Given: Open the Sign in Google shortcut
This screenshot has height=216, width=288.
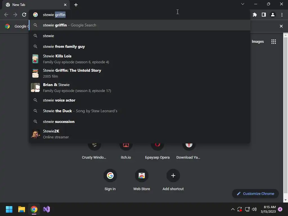Looking at the screenshot, I should pos(110,180).
